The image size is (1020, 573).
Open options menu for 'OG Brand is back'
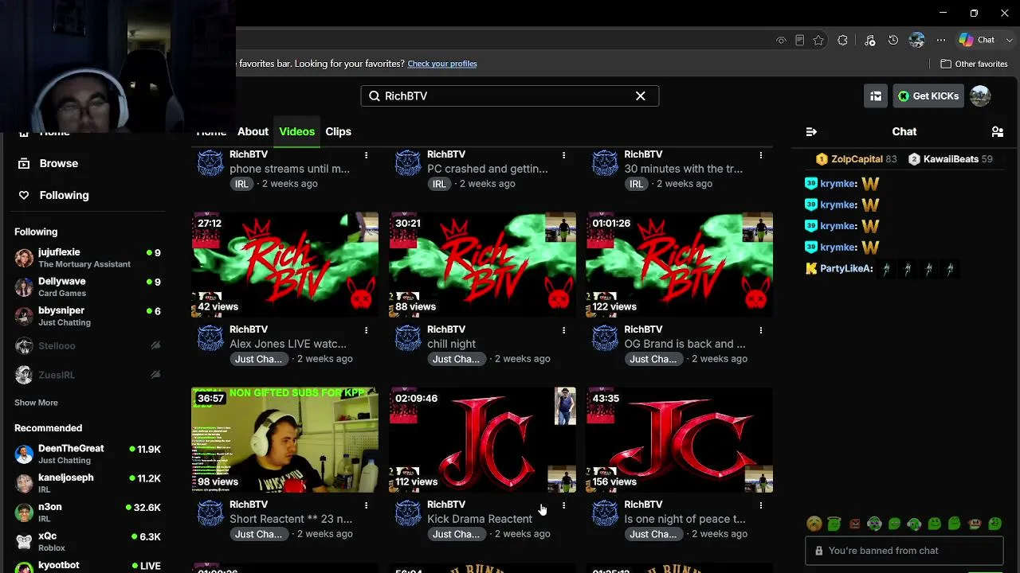click(761, 329)
